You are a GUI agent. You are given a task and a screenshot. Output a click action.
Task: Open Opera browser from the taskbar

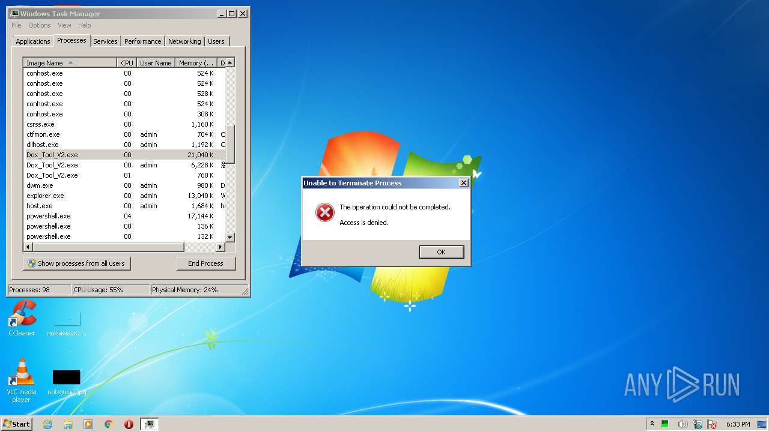129,424
